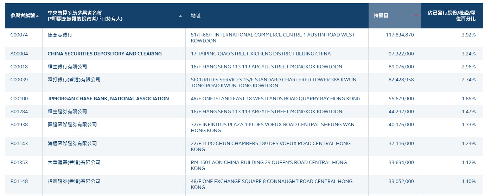
Task: Click shareholding value 97,322,000
Action: tap(401, 54)
